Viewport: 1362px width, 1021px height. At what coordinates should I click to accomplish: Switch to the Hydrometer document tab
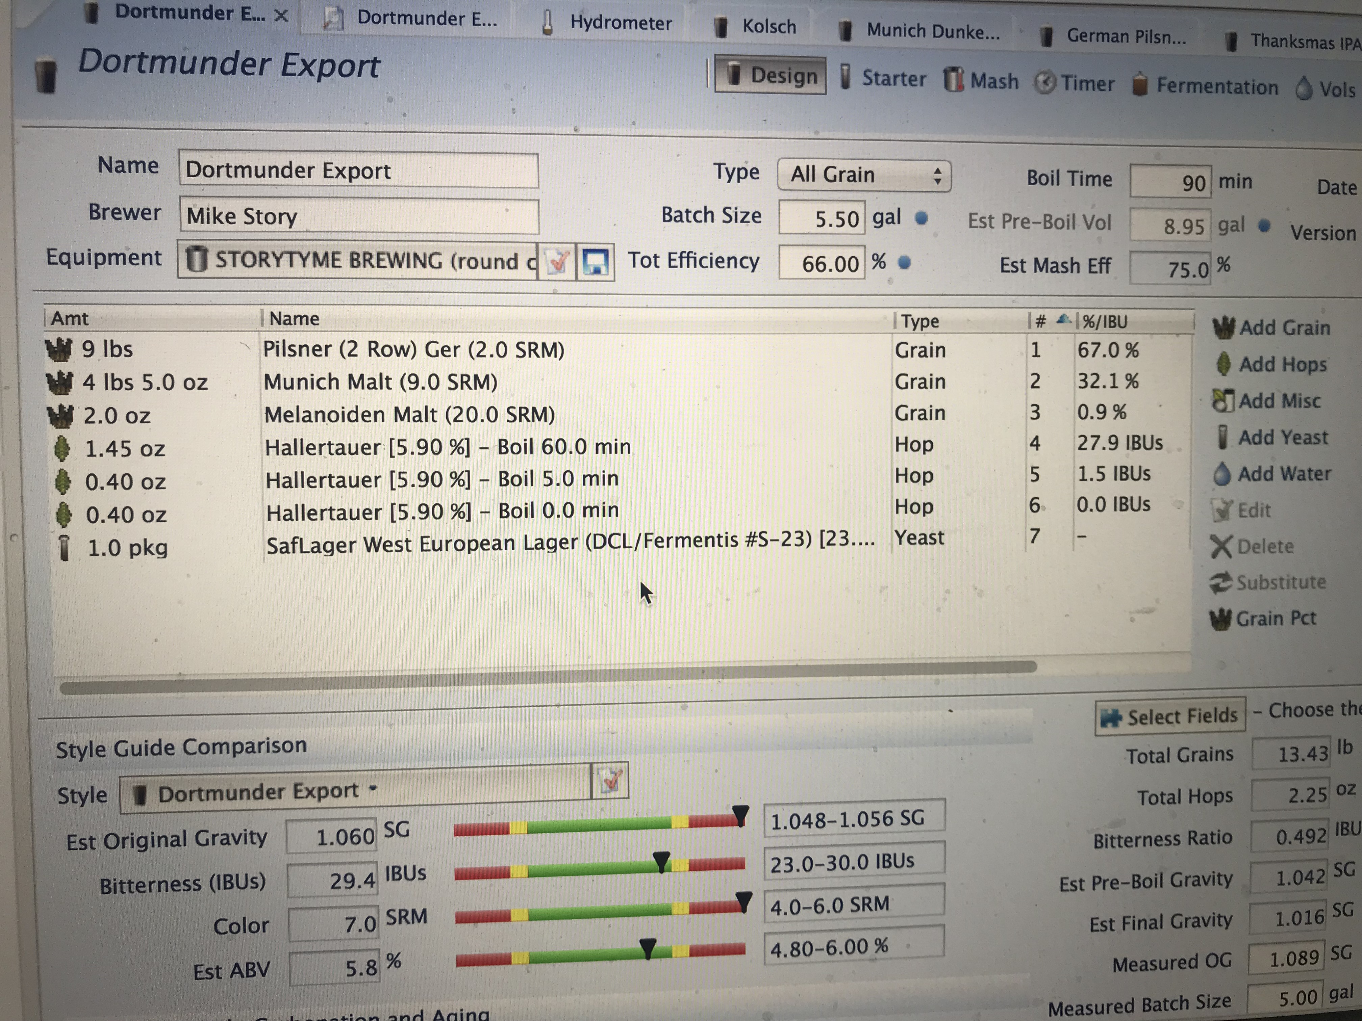tap(606, 23)
